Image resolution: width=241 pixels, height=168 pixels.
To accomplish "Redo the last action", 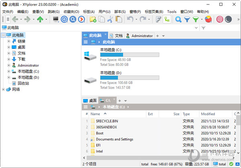I will (x=143, y=19).
